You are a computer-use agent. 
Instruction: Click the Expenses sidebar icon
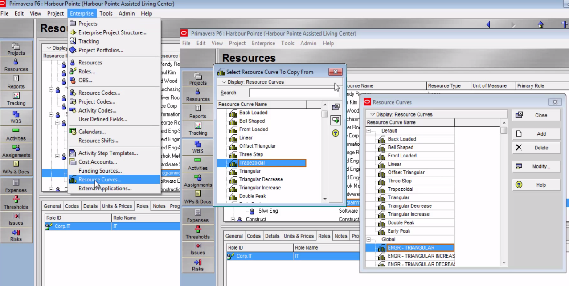click(16, 185)
